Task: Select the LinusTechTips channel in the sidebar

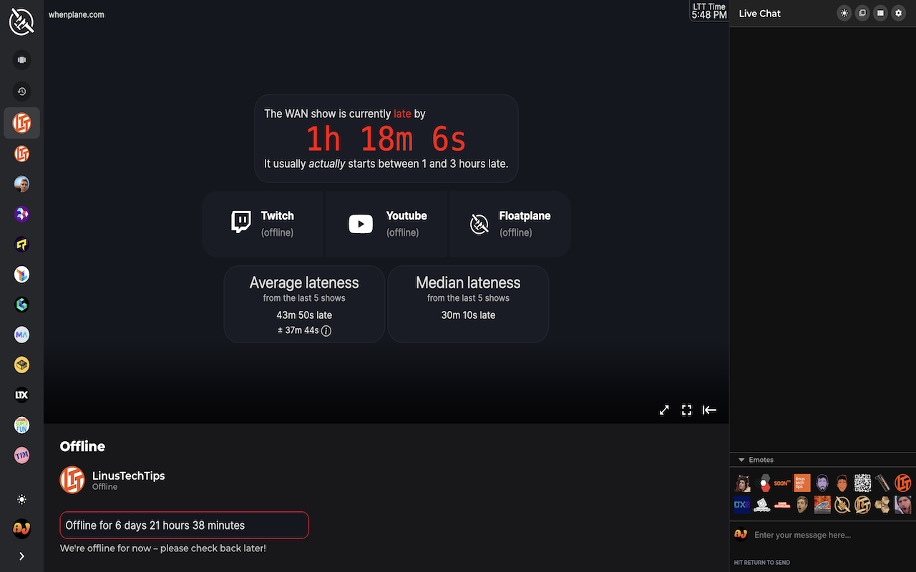Action: click(21, 123)
